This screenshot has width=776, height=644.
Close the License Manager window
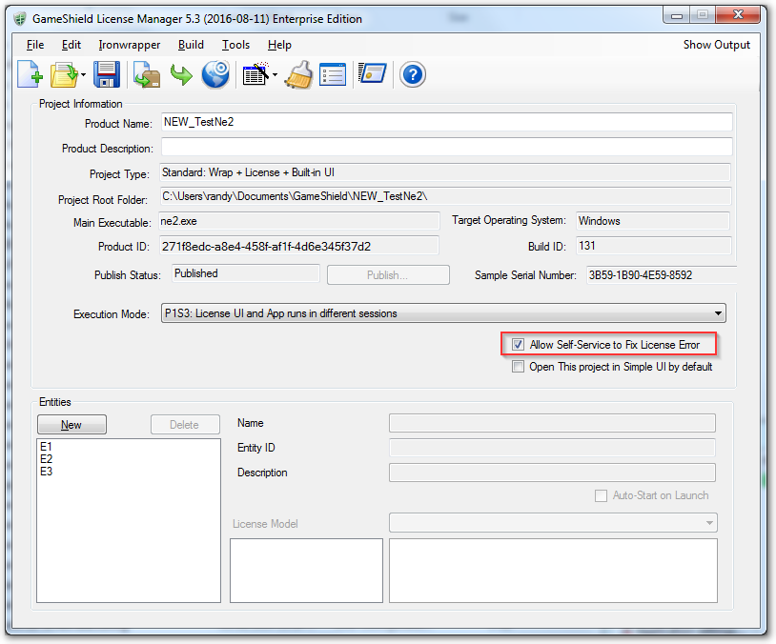tap(738, 15)
